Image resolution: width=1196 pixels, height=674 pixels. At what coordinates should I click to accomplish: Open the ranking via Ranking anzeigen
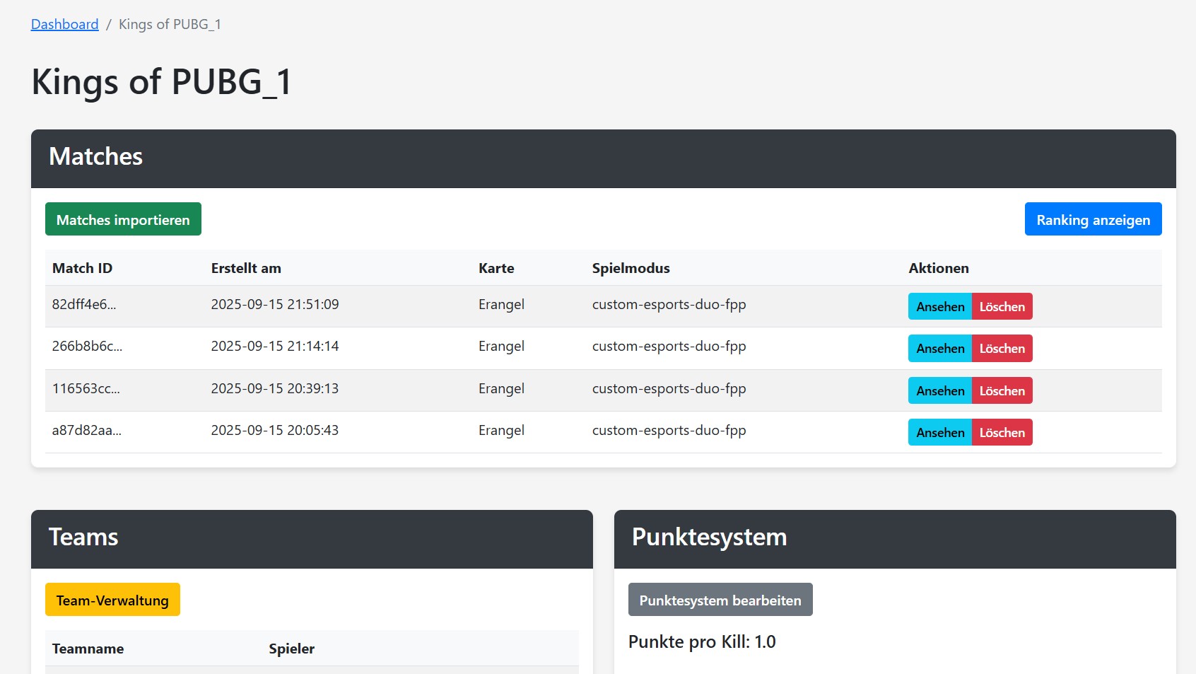pyautogui.click(x=1092, y=219)
